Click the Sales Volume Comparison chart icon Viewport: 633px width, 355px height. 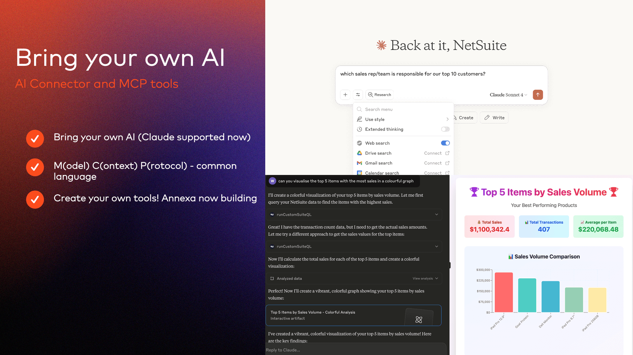pos(511,257)
